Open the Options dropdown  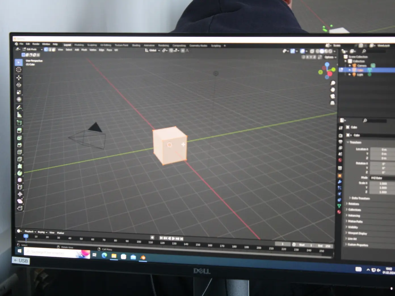coord(330,57)
